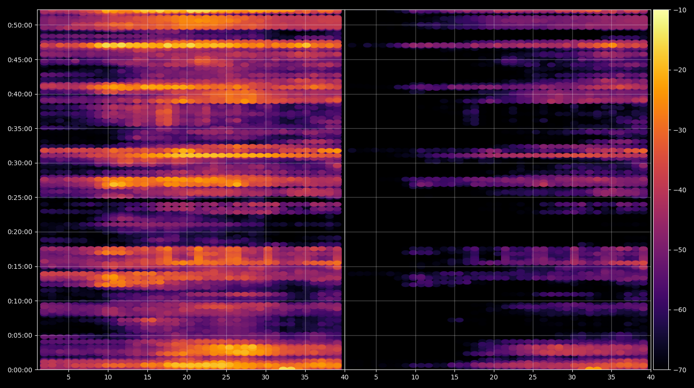Click x-axis label 15 under the right heatmap
Image resolution: width=694 pixels, height=388 pixels.
pos(454,378)
